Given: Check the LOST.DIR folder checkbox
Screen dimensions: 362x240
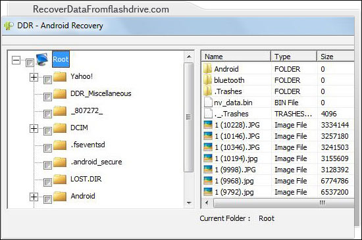Looking at the screenshot, I should point(47,182).
